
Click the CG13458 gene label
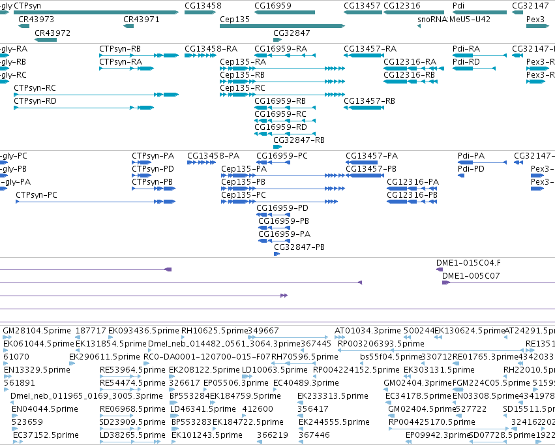point(203,6)
